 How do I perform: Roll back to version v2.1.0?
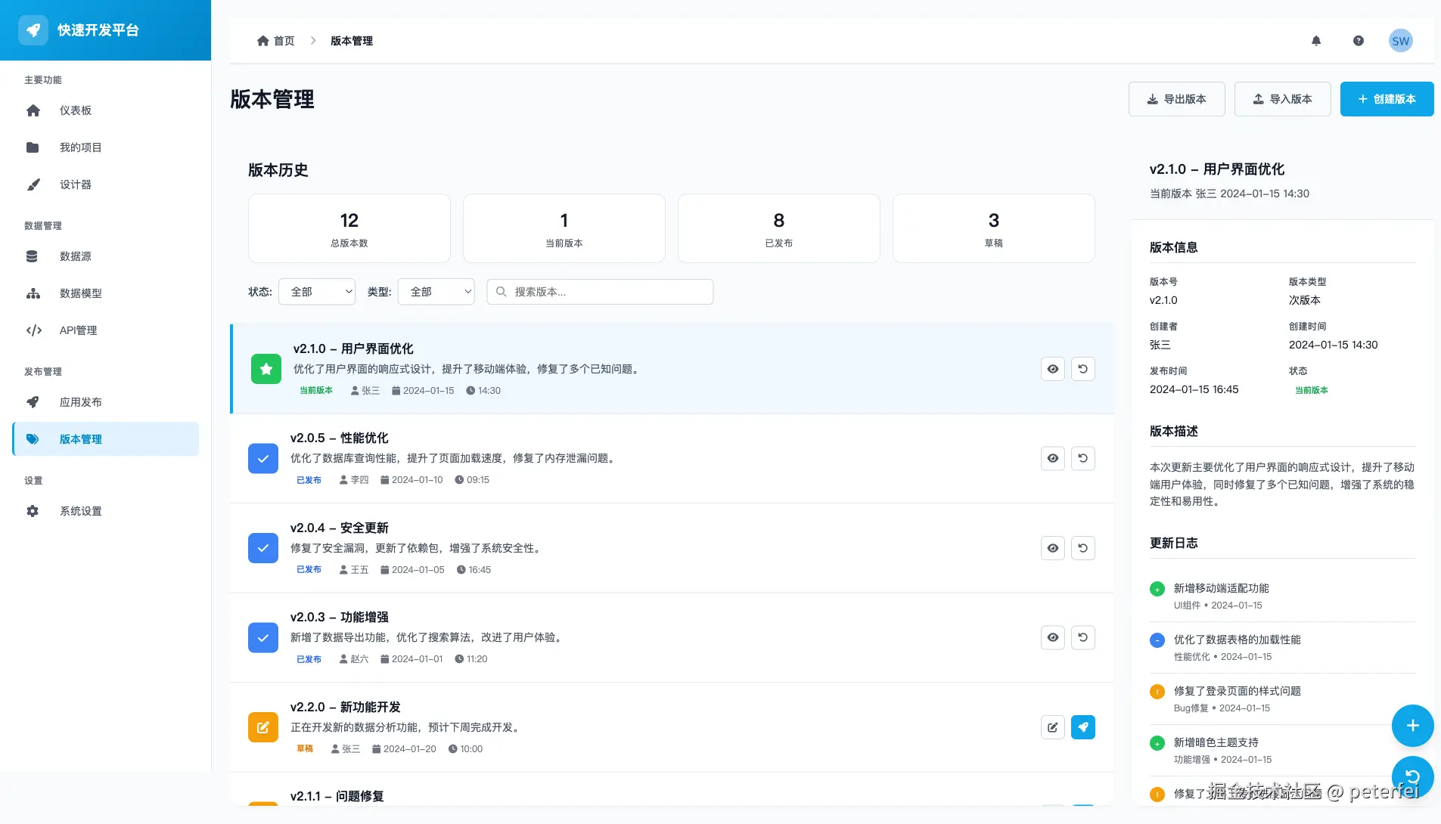(1083, 369)
